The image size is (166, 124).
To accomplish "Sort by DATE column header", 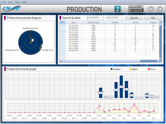I will [74, 23].
